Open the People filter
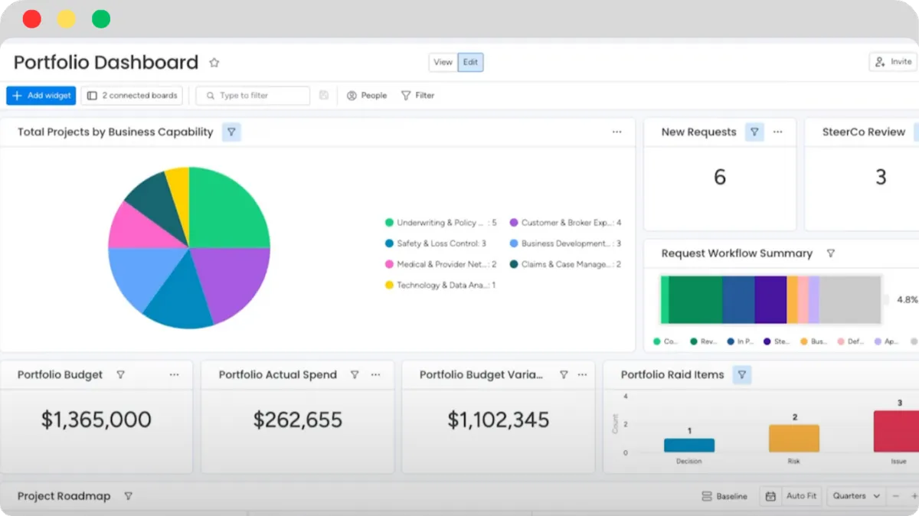 click(367, 96)
